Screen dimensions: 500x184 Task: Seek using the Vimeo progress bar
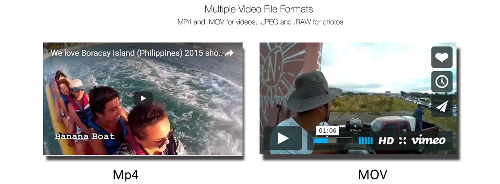333,141
